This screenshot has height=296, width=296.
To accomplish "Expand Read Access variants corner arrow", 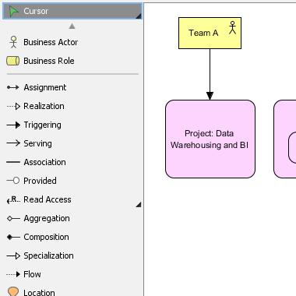I will point(139,205).
